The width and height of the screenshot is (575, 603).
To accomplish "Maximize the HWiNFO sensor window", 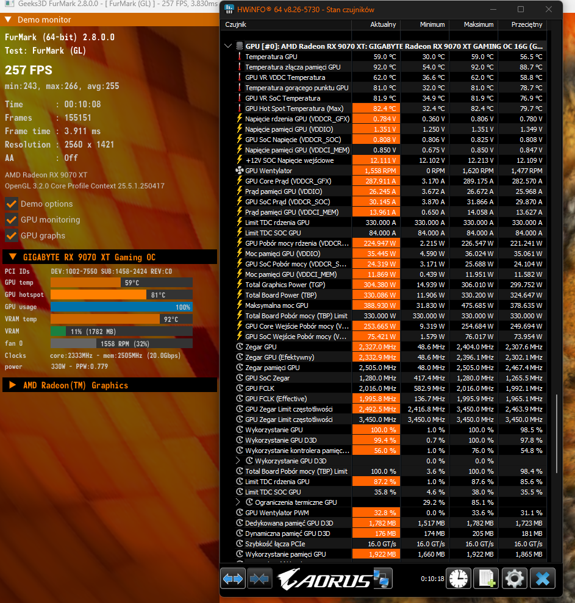I will (520, 9).
